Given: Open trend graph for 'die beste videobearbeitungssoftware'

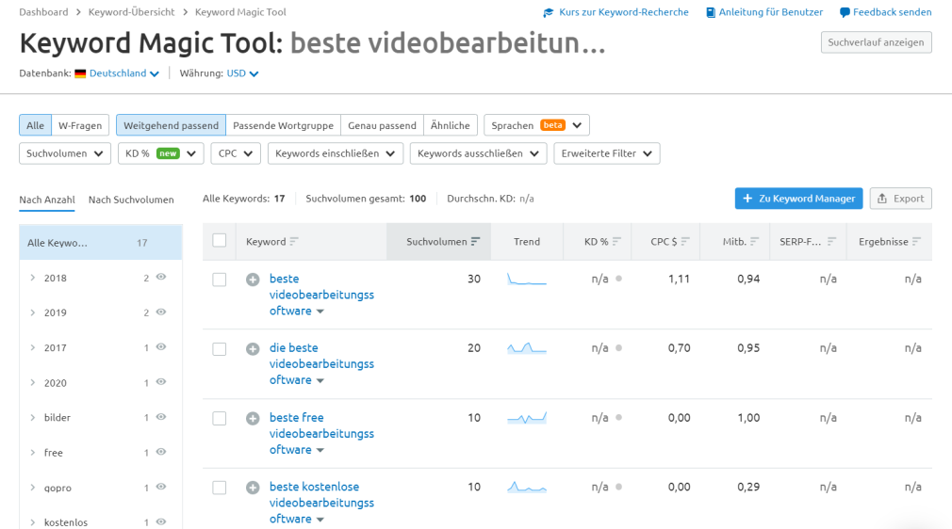Looking at the screenshot, I should click(527, 348).
